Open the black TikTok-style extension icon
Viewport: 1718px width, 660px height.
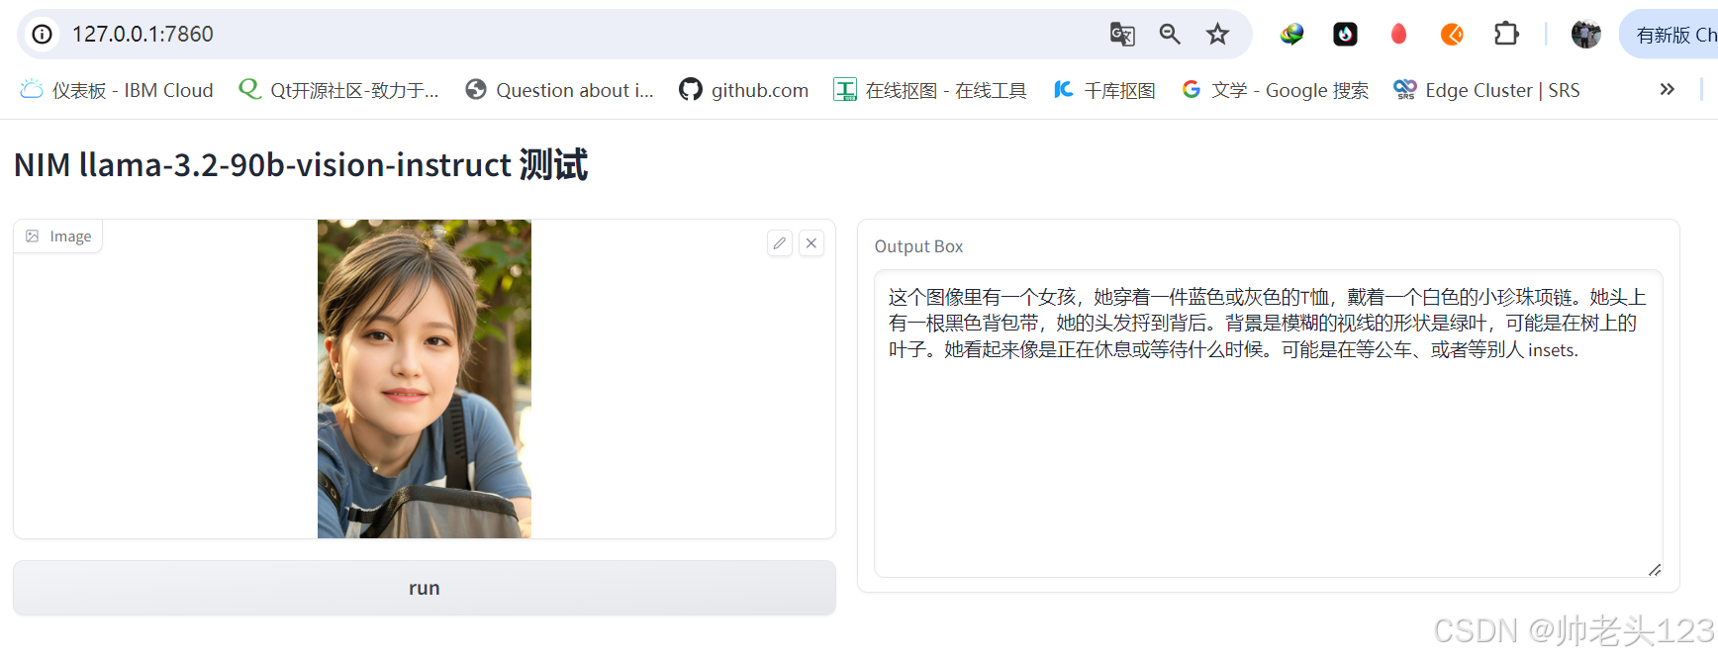coord(1345,35)
